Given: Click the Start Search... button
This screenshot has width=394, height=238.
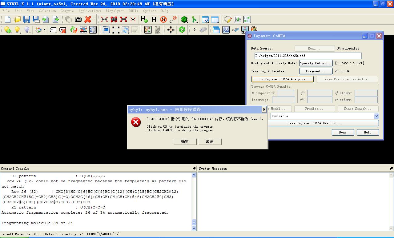Looking at the screenshot, I should 357,109.
